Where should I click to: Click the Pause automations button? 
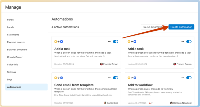pyautogui.click(x=154, y=27)
